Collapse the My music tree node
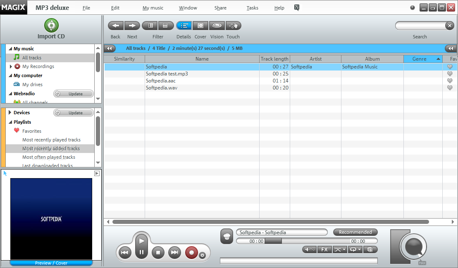Screen dimensions: 458x268 point(10,49)
